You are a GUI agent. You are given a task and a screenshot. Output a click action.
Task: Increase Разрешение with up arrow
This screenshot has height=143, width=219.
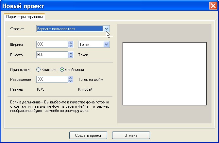click(71, 78)
